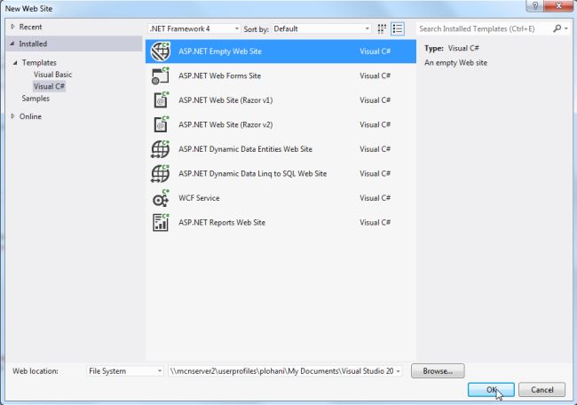
Task: Click in the web location path field
Action: click(281, 370)
